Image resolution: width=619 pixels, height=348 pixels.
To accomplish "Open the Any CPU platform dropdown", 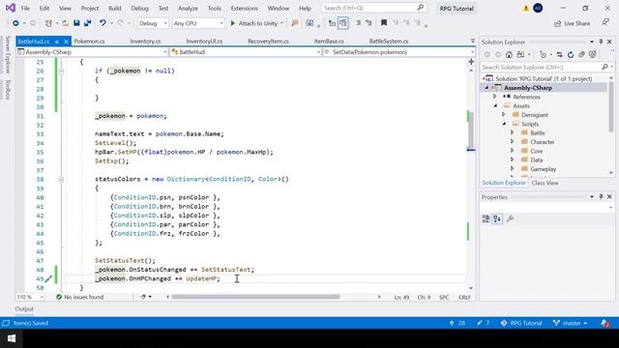I will coord(198,23).
